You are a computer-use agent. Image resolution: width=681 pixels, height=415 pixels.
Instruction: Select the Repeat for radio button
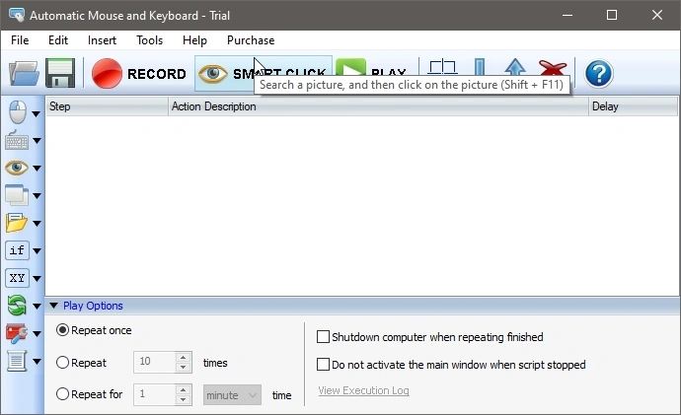[62, 393]
